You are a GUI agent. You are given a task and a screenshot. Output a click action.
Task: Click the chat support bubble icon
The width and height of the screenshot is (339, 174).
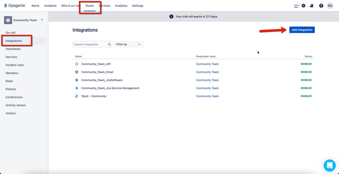(329, 166)
